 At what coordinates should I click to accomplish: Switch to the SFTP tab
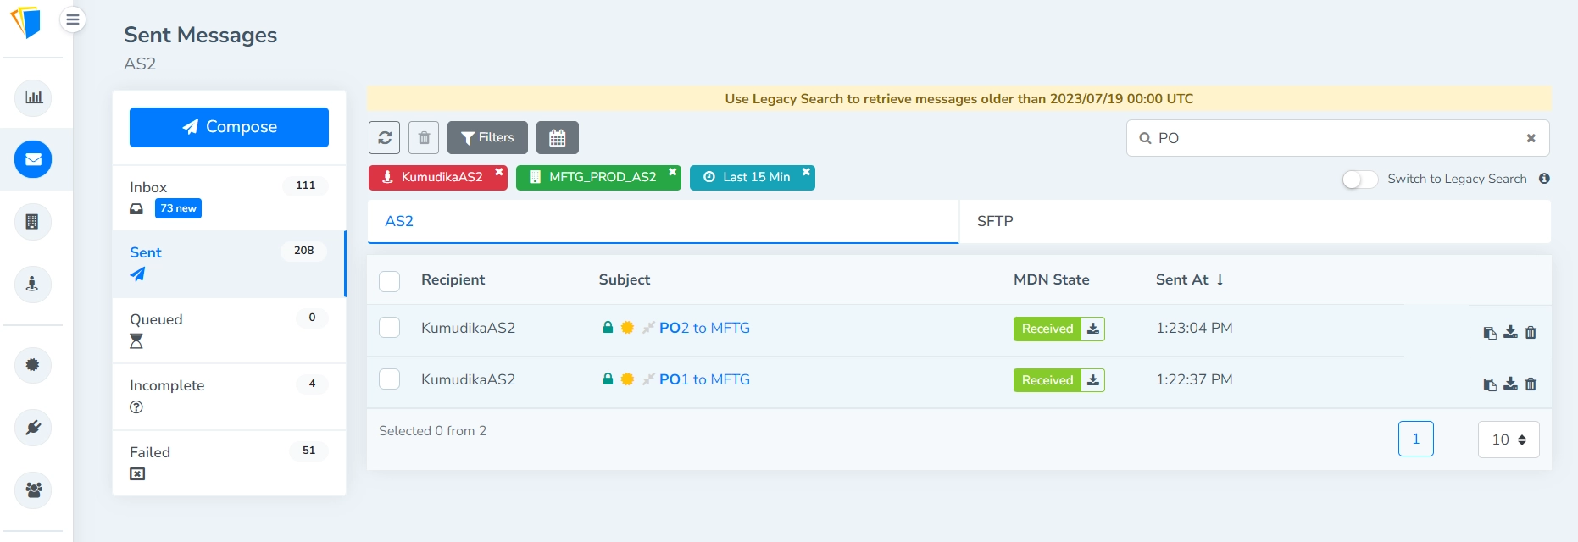pyautogui.click(x=1255, y=221)
